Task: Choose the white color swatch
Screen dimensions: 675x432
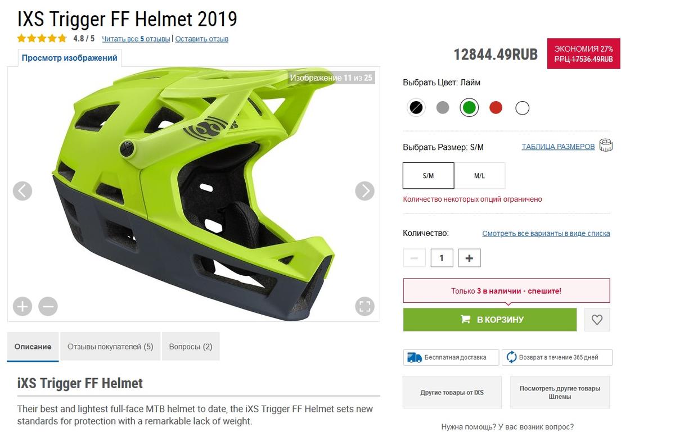Action: 523,107
